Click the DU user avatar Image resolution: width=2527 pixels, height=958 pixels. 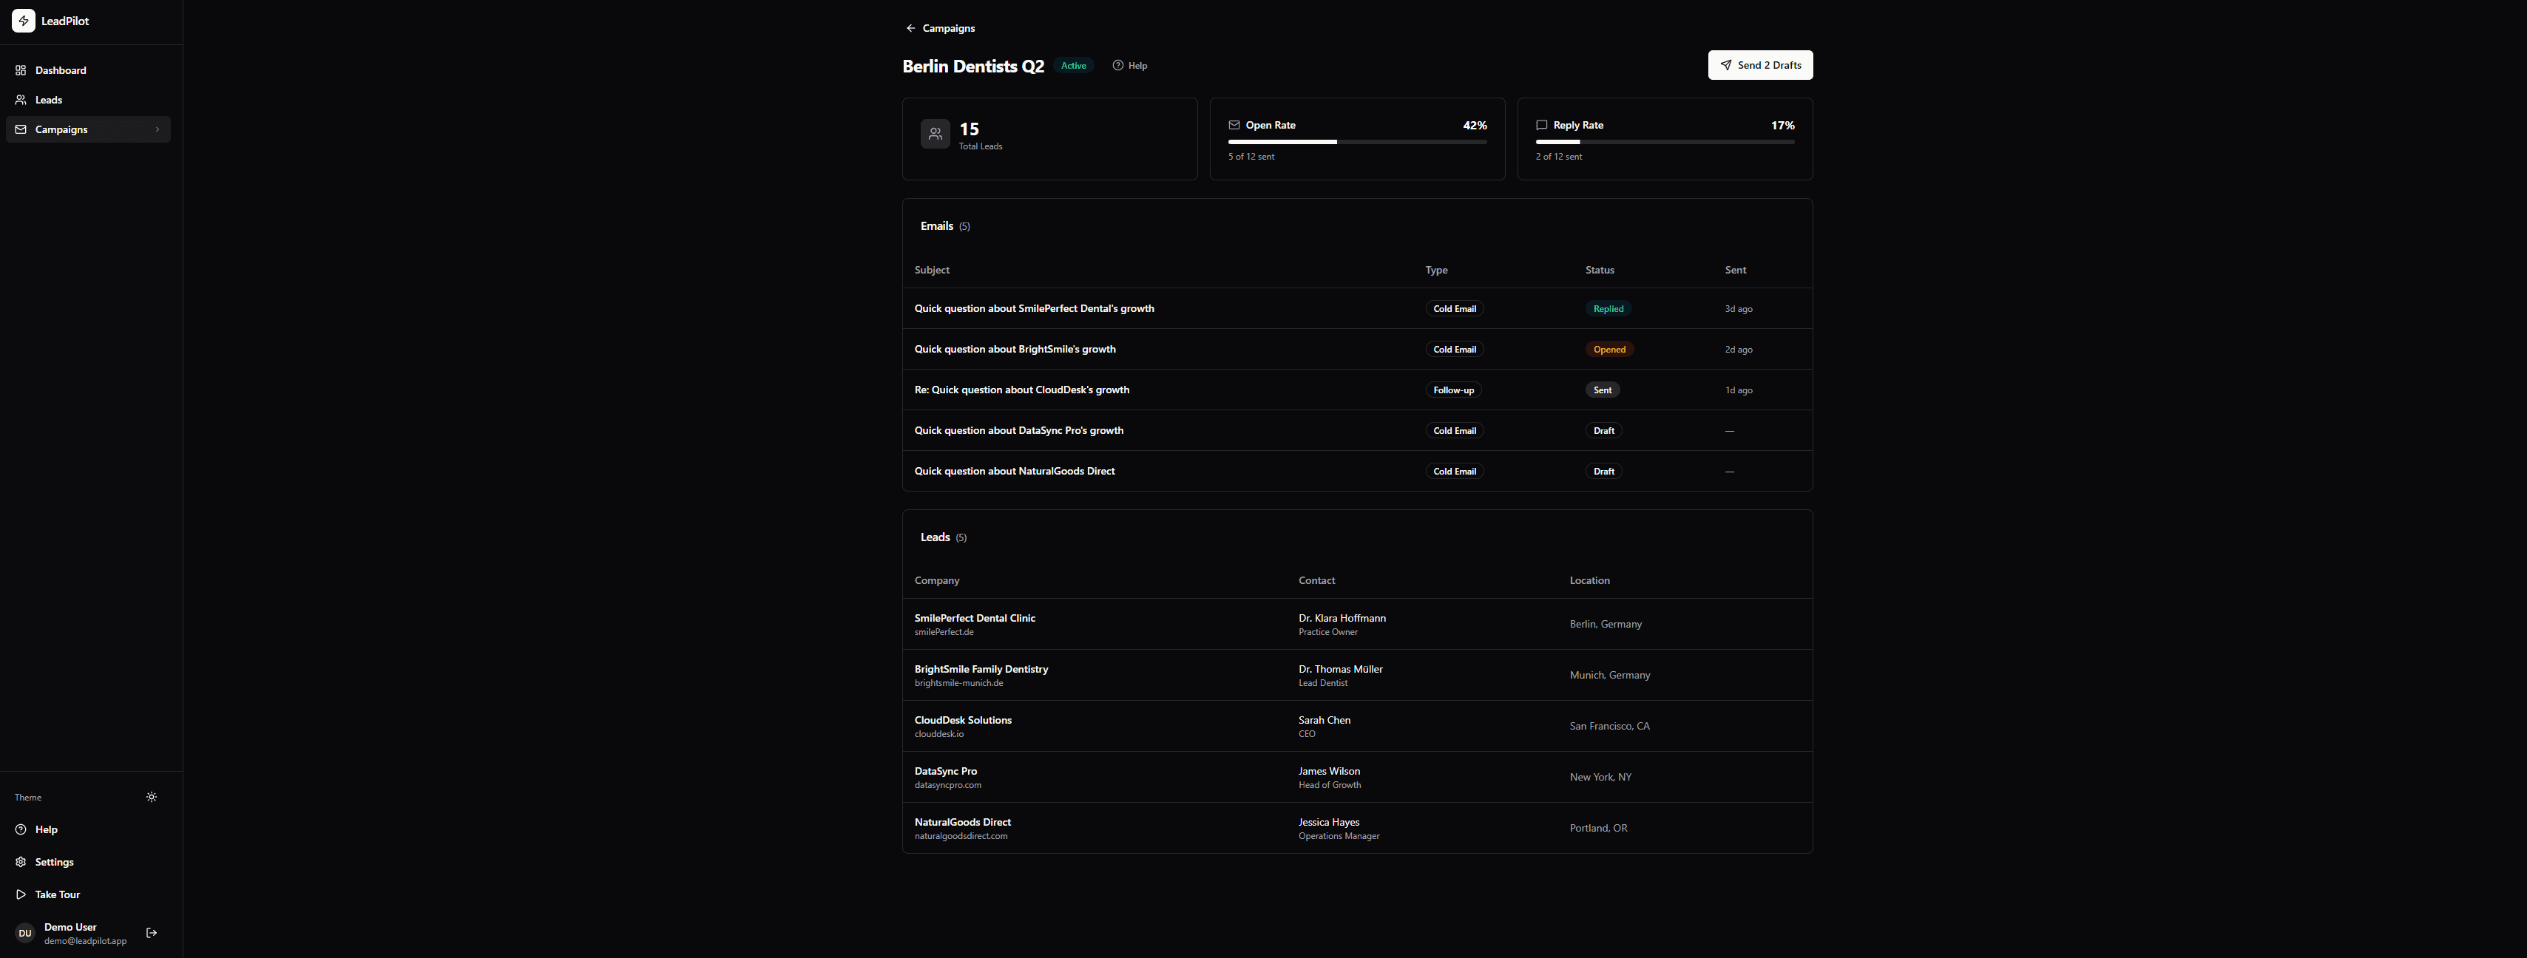24,934
